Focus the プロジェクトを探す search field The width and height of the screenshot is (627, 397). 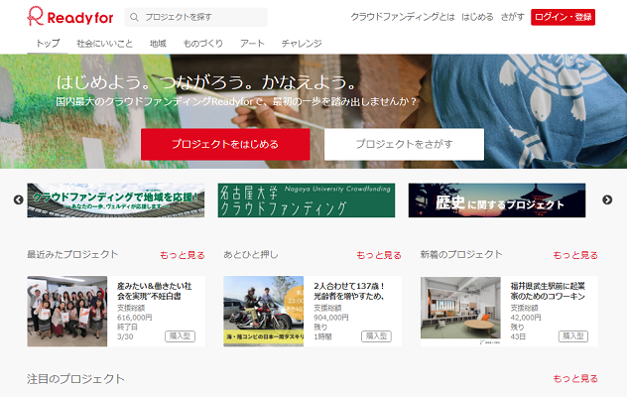[x=196, y=17]
